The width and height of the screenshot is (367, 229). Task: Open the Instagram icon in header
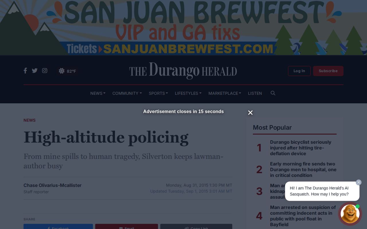click(x=45, y=71)
